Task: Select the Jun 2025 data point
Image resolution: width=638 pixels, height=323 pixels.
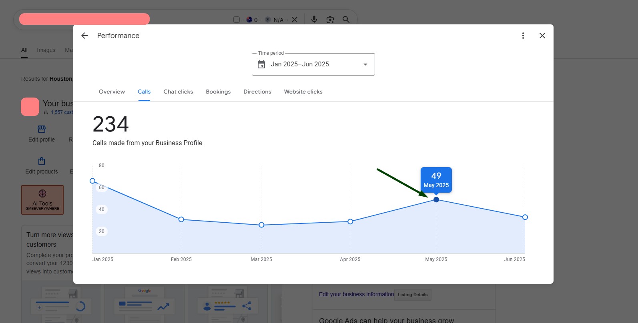Action: (x=525, y=217)
